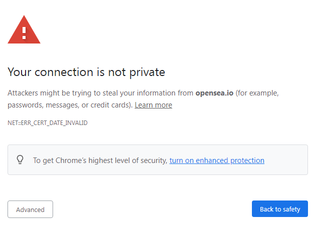Click the "passwords, messages, or credit cards" line
This screenshot has width=311, height=226.
tap(70, 105)
